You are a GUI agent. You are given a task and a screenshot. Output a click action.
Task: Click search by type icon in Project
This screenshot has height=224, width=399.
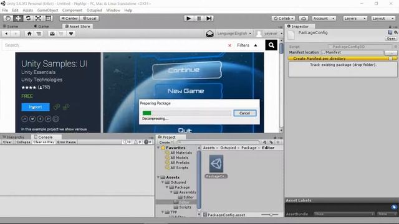pyautogui.click(x=264, y=142)
